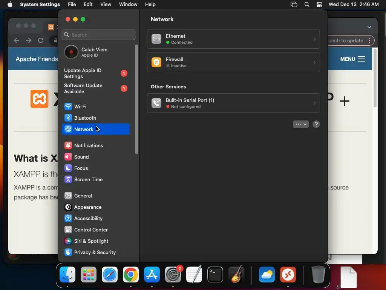Open Launchpad from the Dock
The height and width of the screenshot is (290, 386).
[89, 275]
